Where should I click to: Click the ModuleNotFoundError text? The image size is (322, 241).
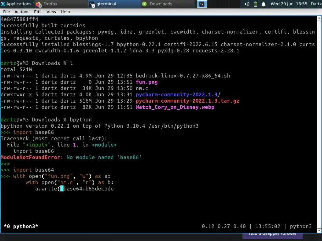click(31, 158)
